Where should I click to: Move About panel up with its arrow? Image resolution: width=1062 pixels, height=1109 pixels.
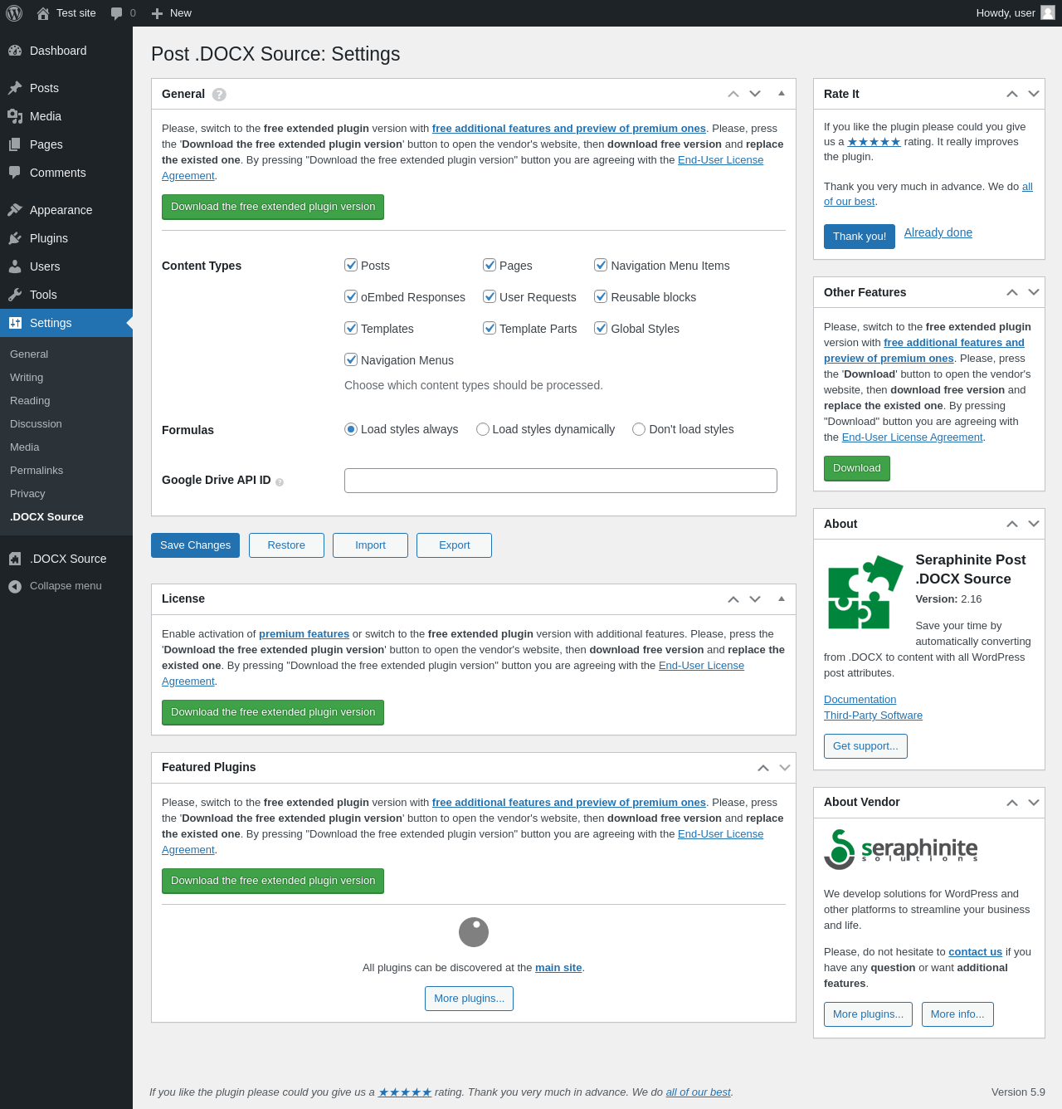point(1012,524)
